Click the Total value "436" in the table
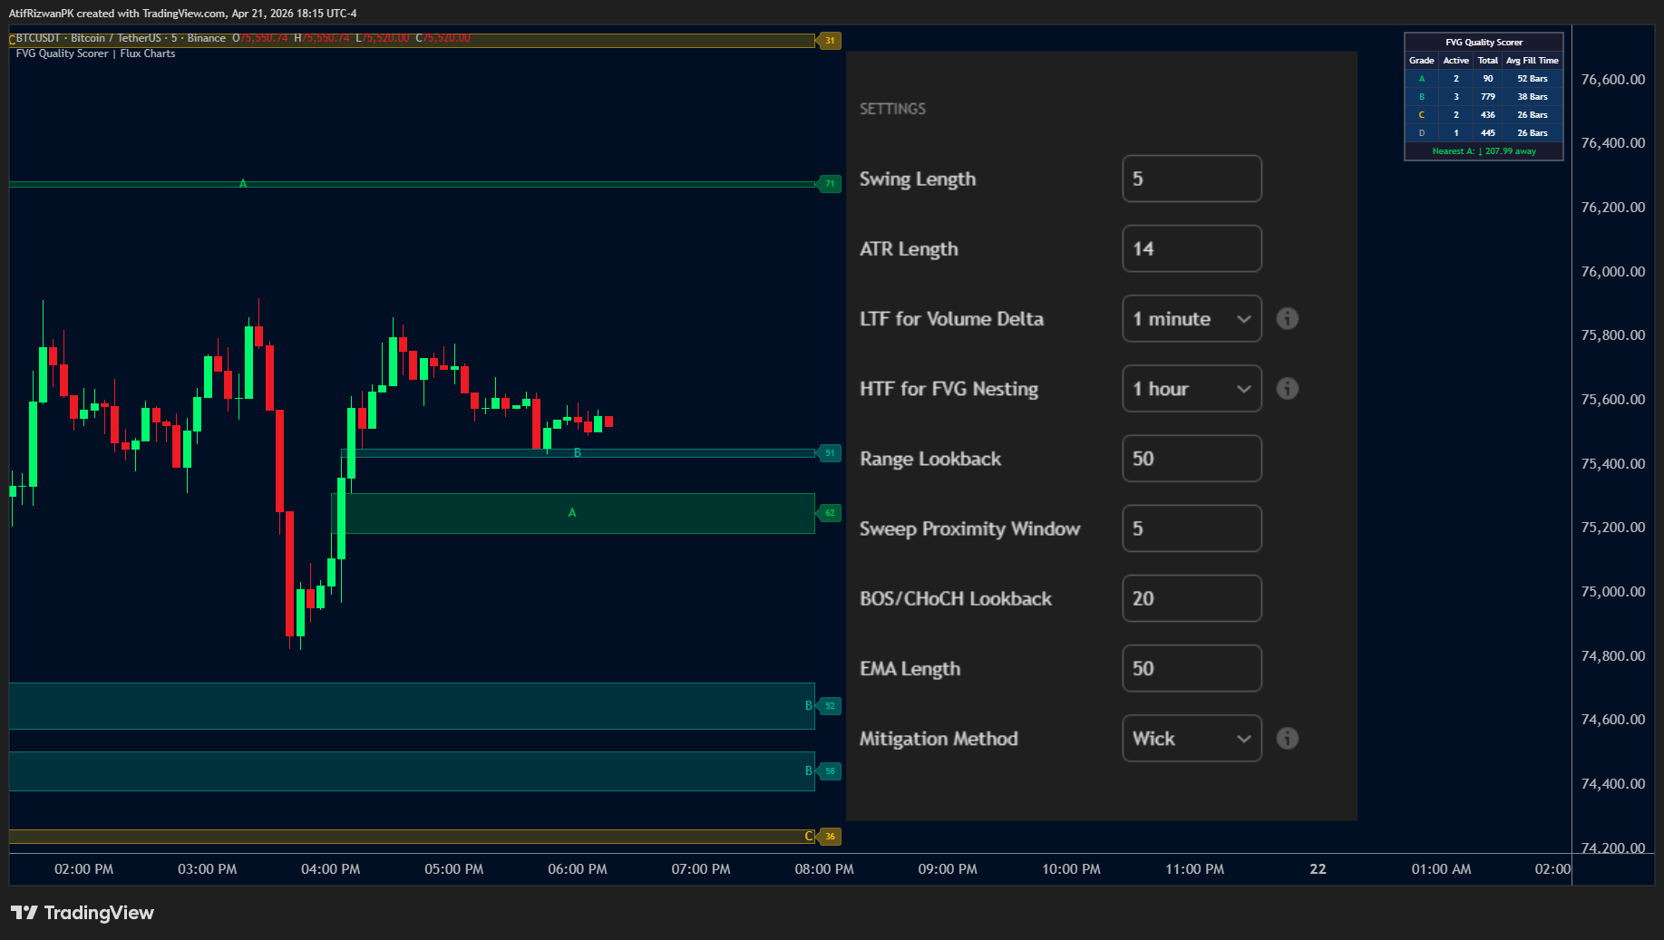The image size is (1664, 940). coord(1488,115)
